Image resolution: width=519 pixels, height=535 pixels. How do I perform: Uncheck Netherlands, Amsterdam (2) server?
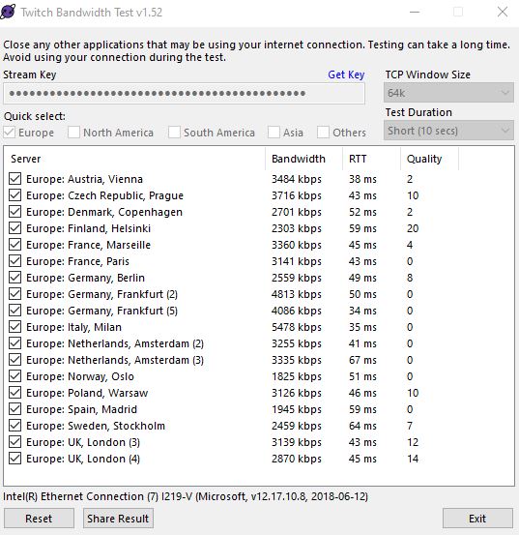15,342
